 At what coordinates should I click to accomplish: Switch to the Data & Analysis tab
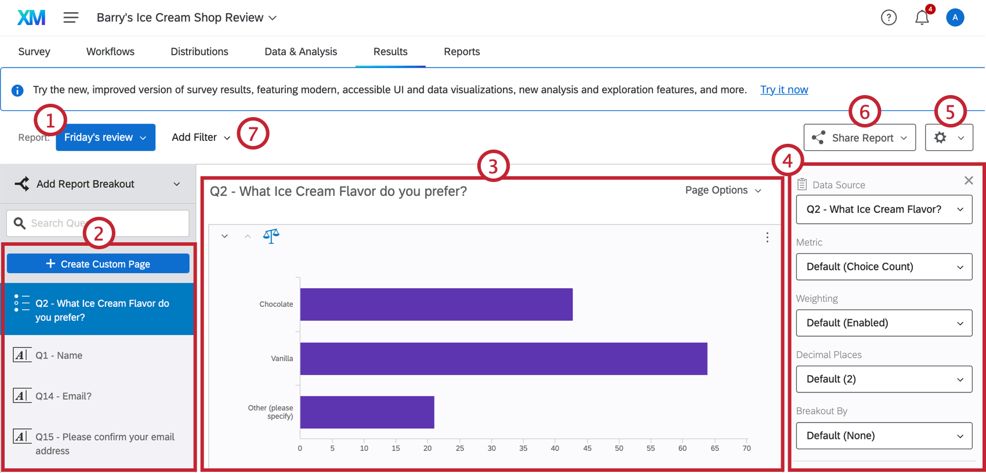[300, 52]
